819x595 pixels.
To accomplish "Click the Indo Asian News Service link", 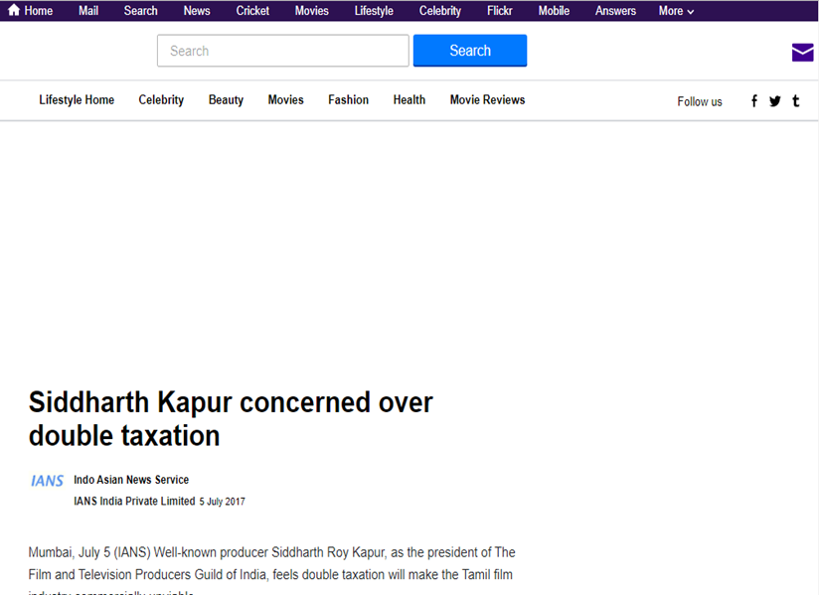I will 131,480.
